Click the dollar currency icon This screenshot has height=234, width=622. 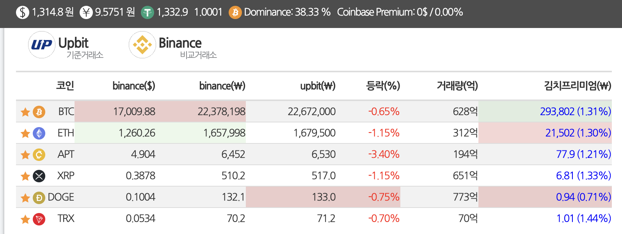click(x=23, y=12)
